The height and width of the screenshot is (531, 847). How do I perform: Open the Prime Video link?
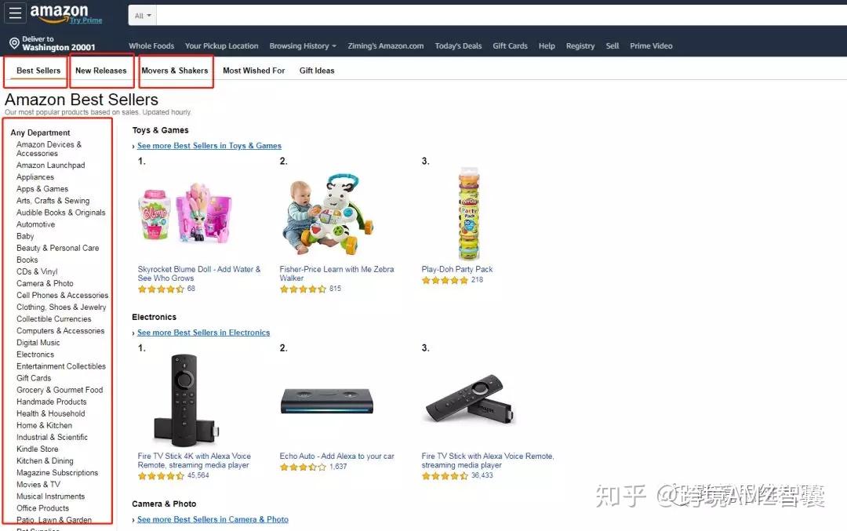[651, 46]
